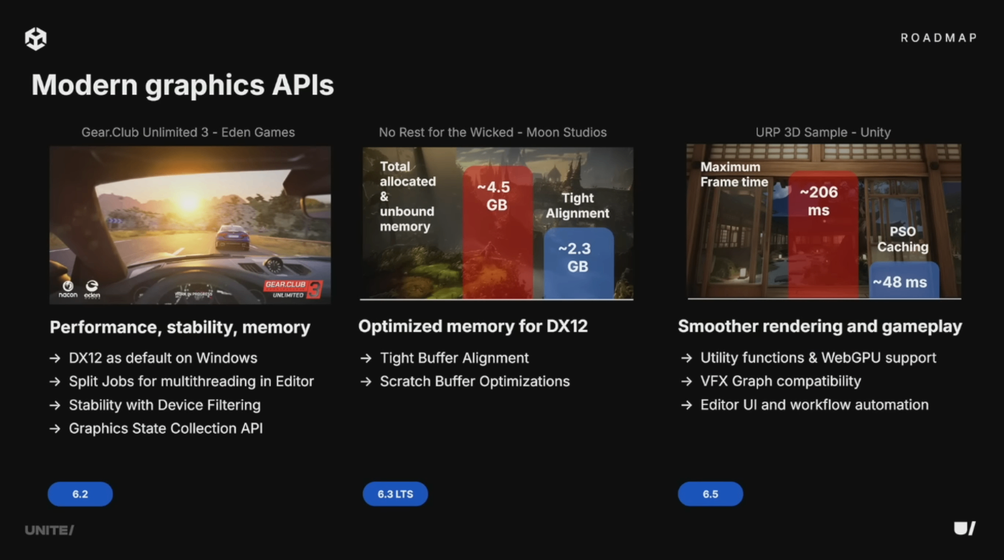Click the ROADMAP label
Viewport: 1004px width, 560px height.
pos(939,38)
